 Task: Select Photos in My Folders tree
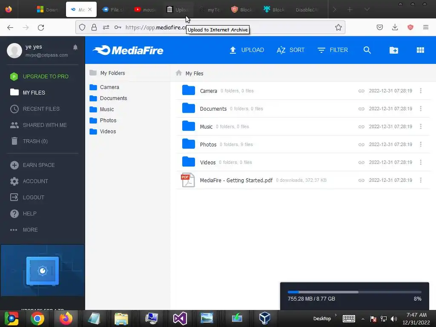point(103,120)
